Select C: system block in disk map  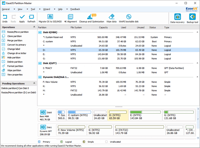[x=80, y=115]
